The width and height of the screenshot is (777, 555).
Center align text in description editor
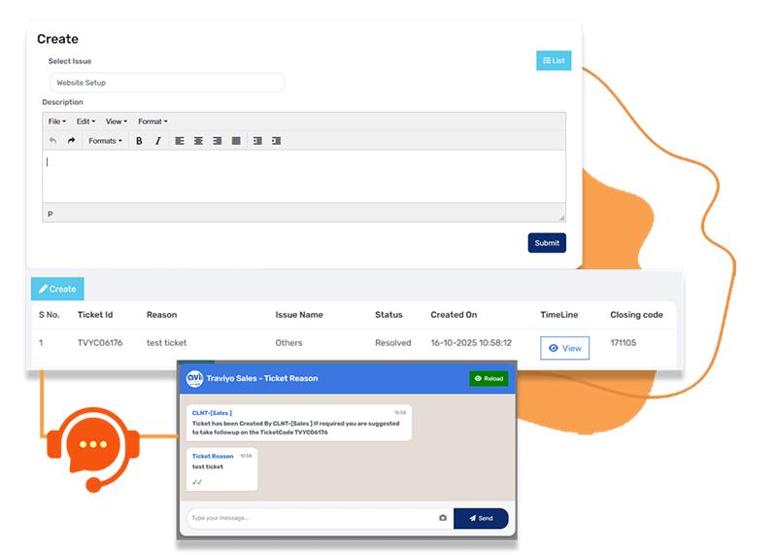pos(198,141)
